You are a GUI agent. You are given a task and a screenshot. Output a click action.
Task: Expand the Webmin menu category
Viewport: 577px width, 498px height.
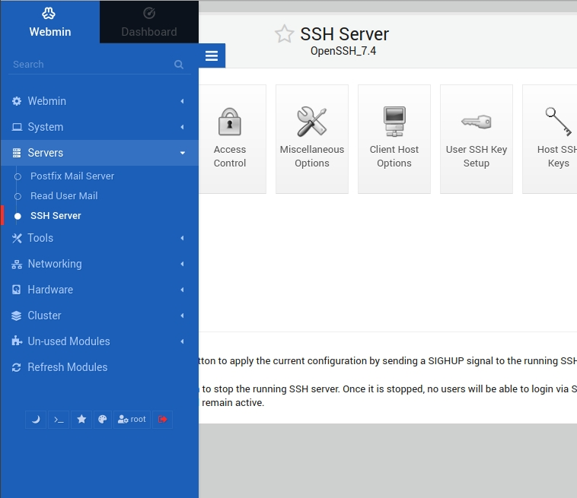tap(100, 101)
